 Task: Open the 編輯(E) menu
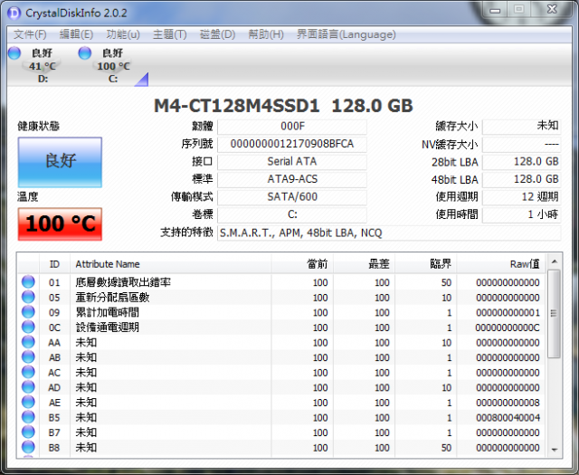76,34
